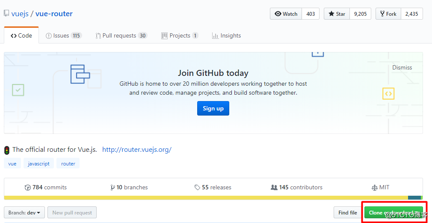Open the 403 watchers count
This screenshot has height=223, width=432.
point(311,14)
